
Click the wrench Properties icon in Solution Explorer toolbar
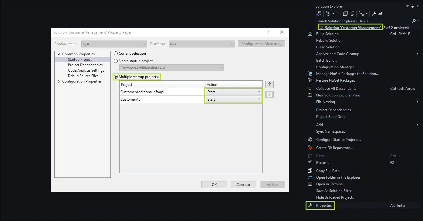[x=374, y=14]
